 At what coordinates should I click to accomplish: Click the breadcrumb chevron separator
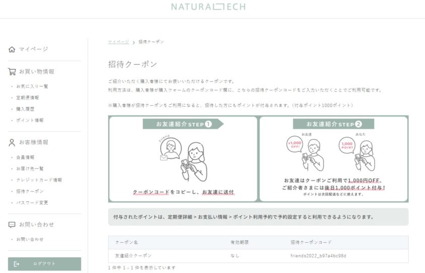click(133, 42)
